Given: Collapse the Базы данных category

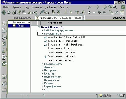Looking at the screenshot, I should 42,33.
